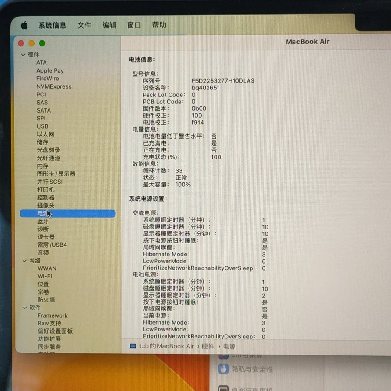This screenshot has width=391, height=391.
Task: Click the 状态 value 正常
Action: coord(181,178)
